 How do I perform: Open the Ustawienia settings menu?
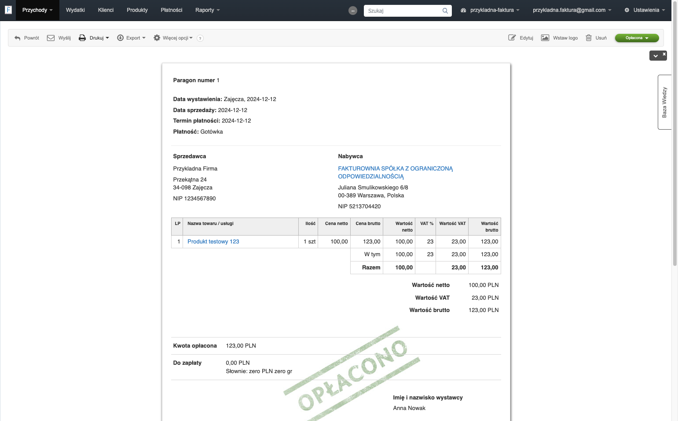click(x=645, y=10)
